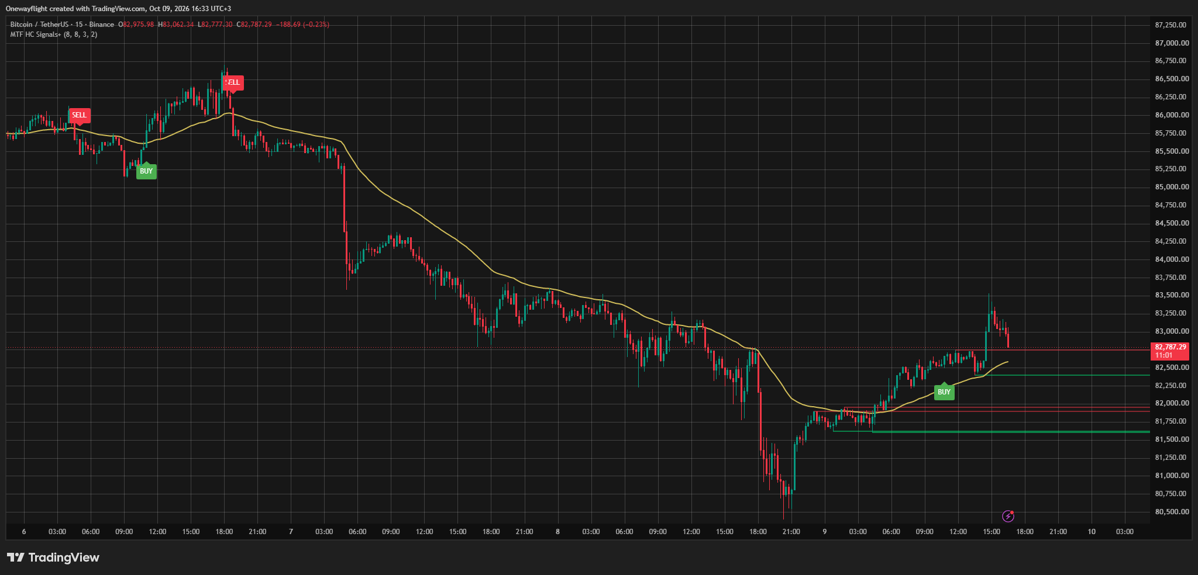Click the purple lightning bolt icon above the time axis
Screen dimensions: 1198x575
click(1008, 516)
